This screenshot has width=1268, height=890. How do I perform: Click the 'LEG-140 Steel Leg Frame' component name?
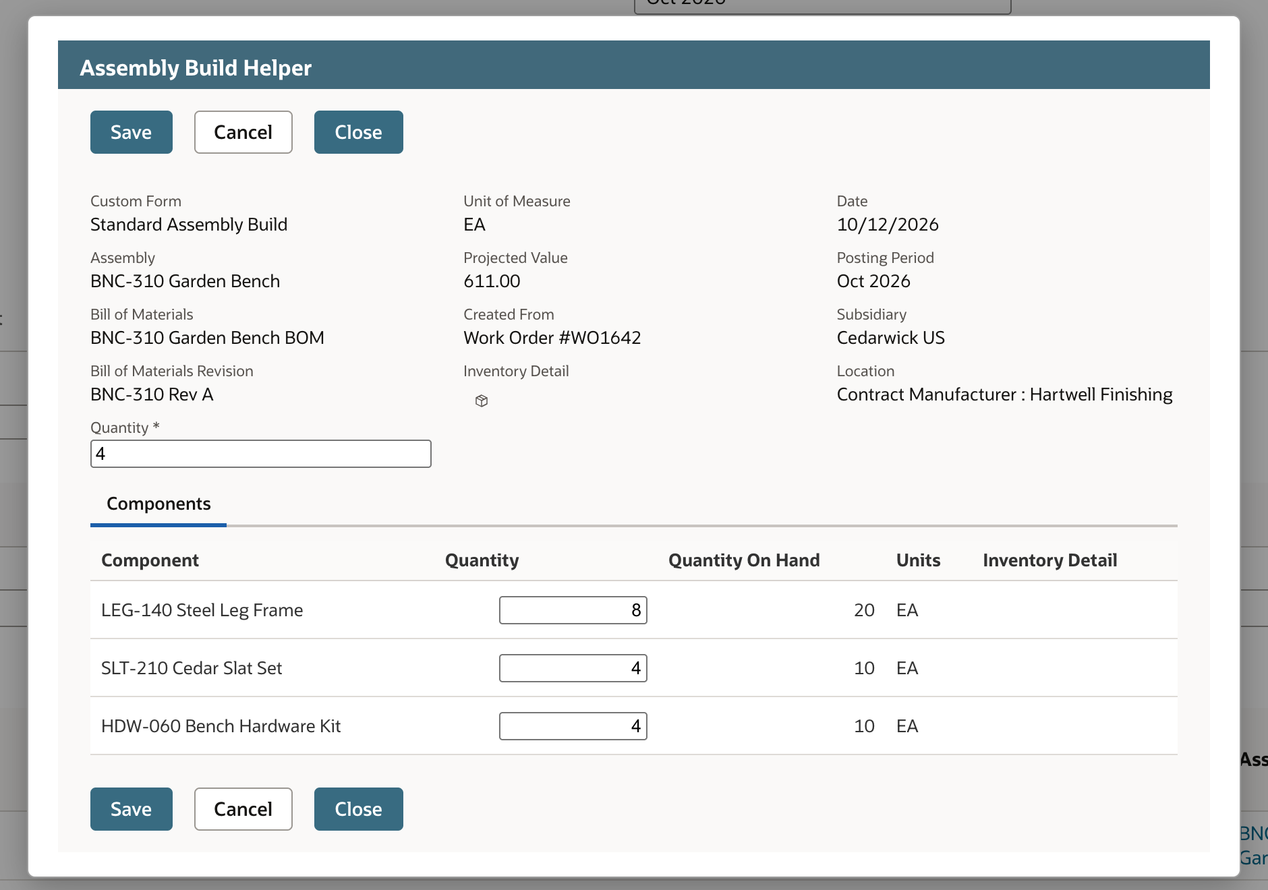[202, 610]
